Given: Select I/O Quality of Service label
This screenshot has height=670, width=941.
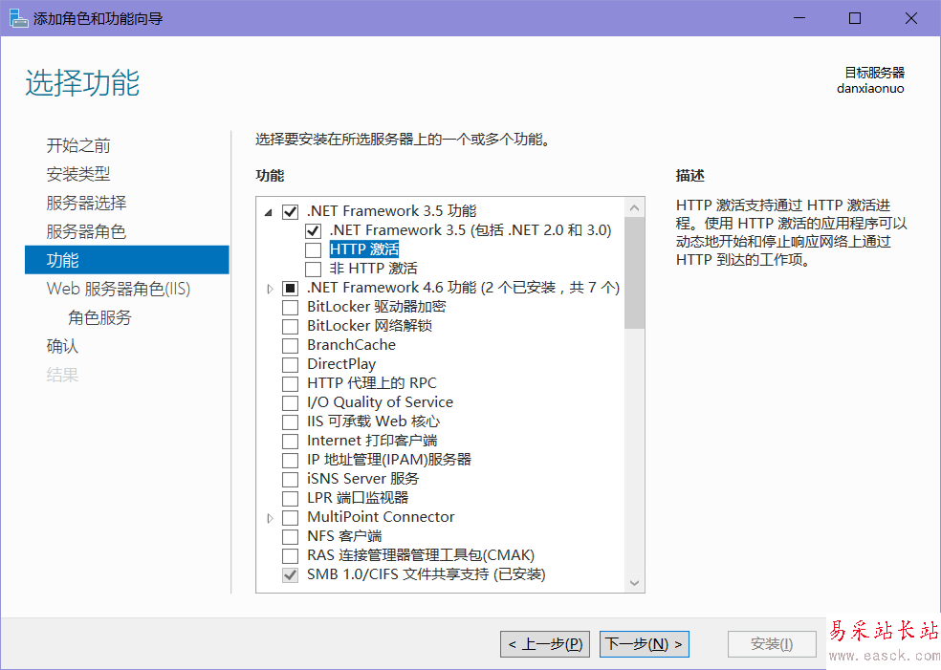Looking at the screenshot, I should (x=380, y=401).
